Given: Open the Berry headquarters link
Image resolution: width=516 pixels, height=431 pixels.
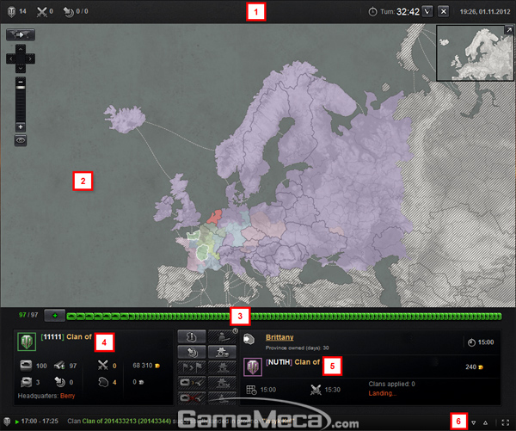Looking at the screenshot, I should click(67, 396).
